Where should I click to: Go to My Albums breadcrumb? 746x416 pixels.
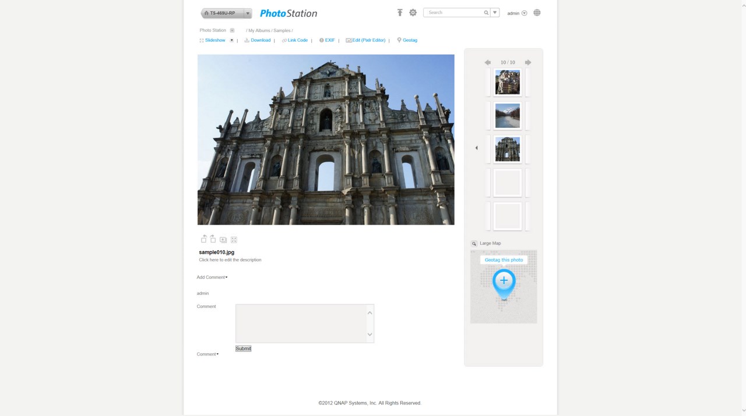(x=259, y=30)
